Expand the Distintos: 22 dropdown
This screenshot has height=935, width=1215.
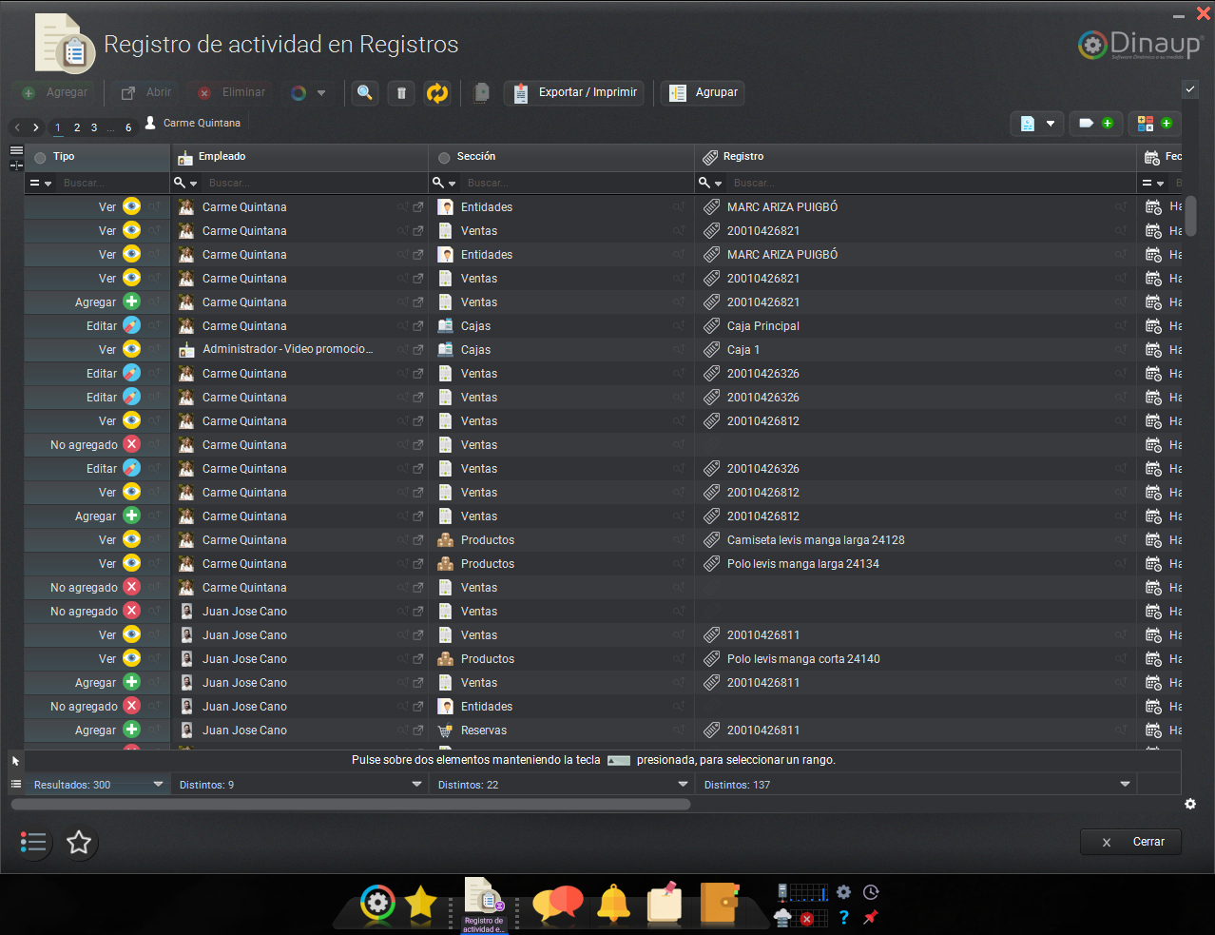tap(683, 784)
